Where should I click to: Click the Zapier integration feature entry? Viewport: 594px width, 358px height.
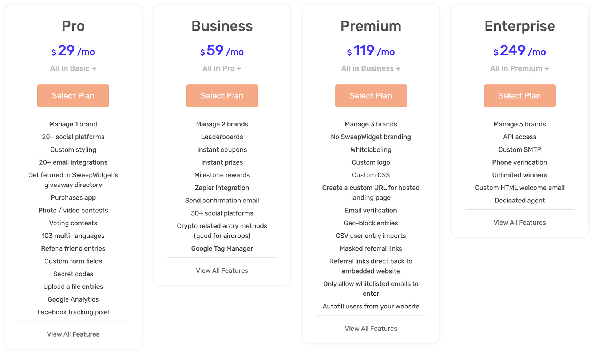click(222, 188)
